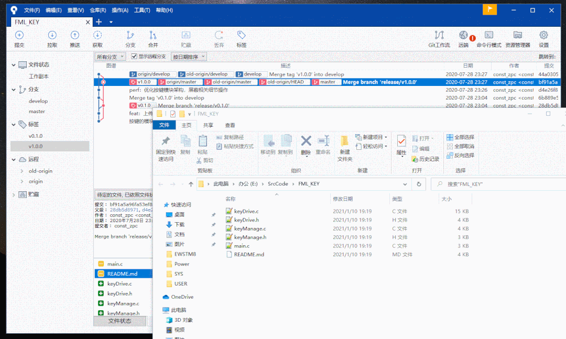Click the 全部选择 option in Explorer ribbon
566x339 pixels.
coord(461,137)
